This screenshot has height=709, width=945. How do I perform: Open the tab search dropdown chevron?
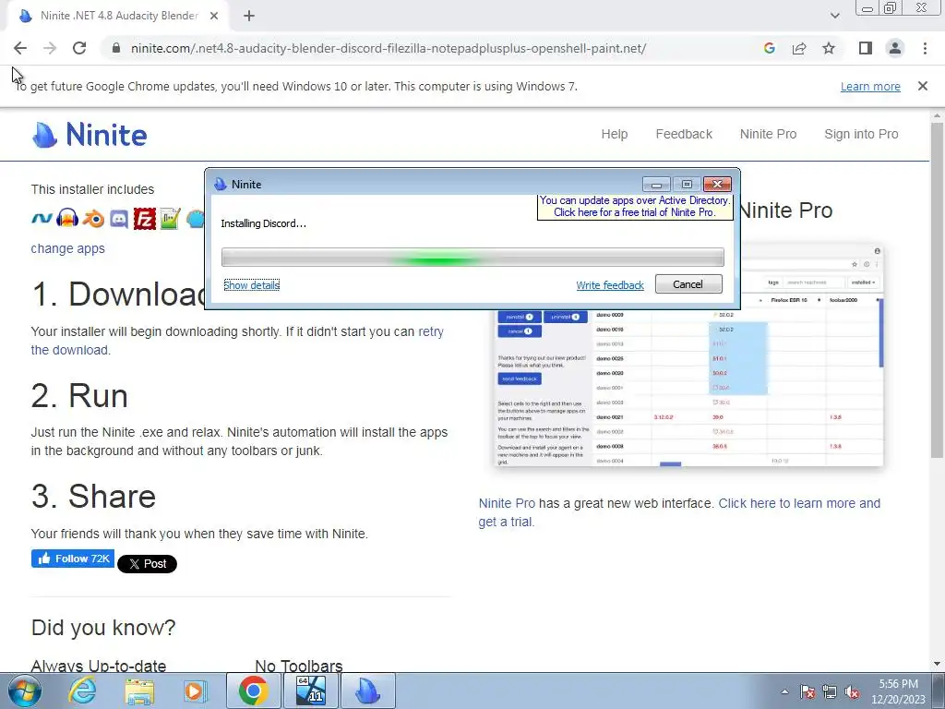click(x=834, y=16)
